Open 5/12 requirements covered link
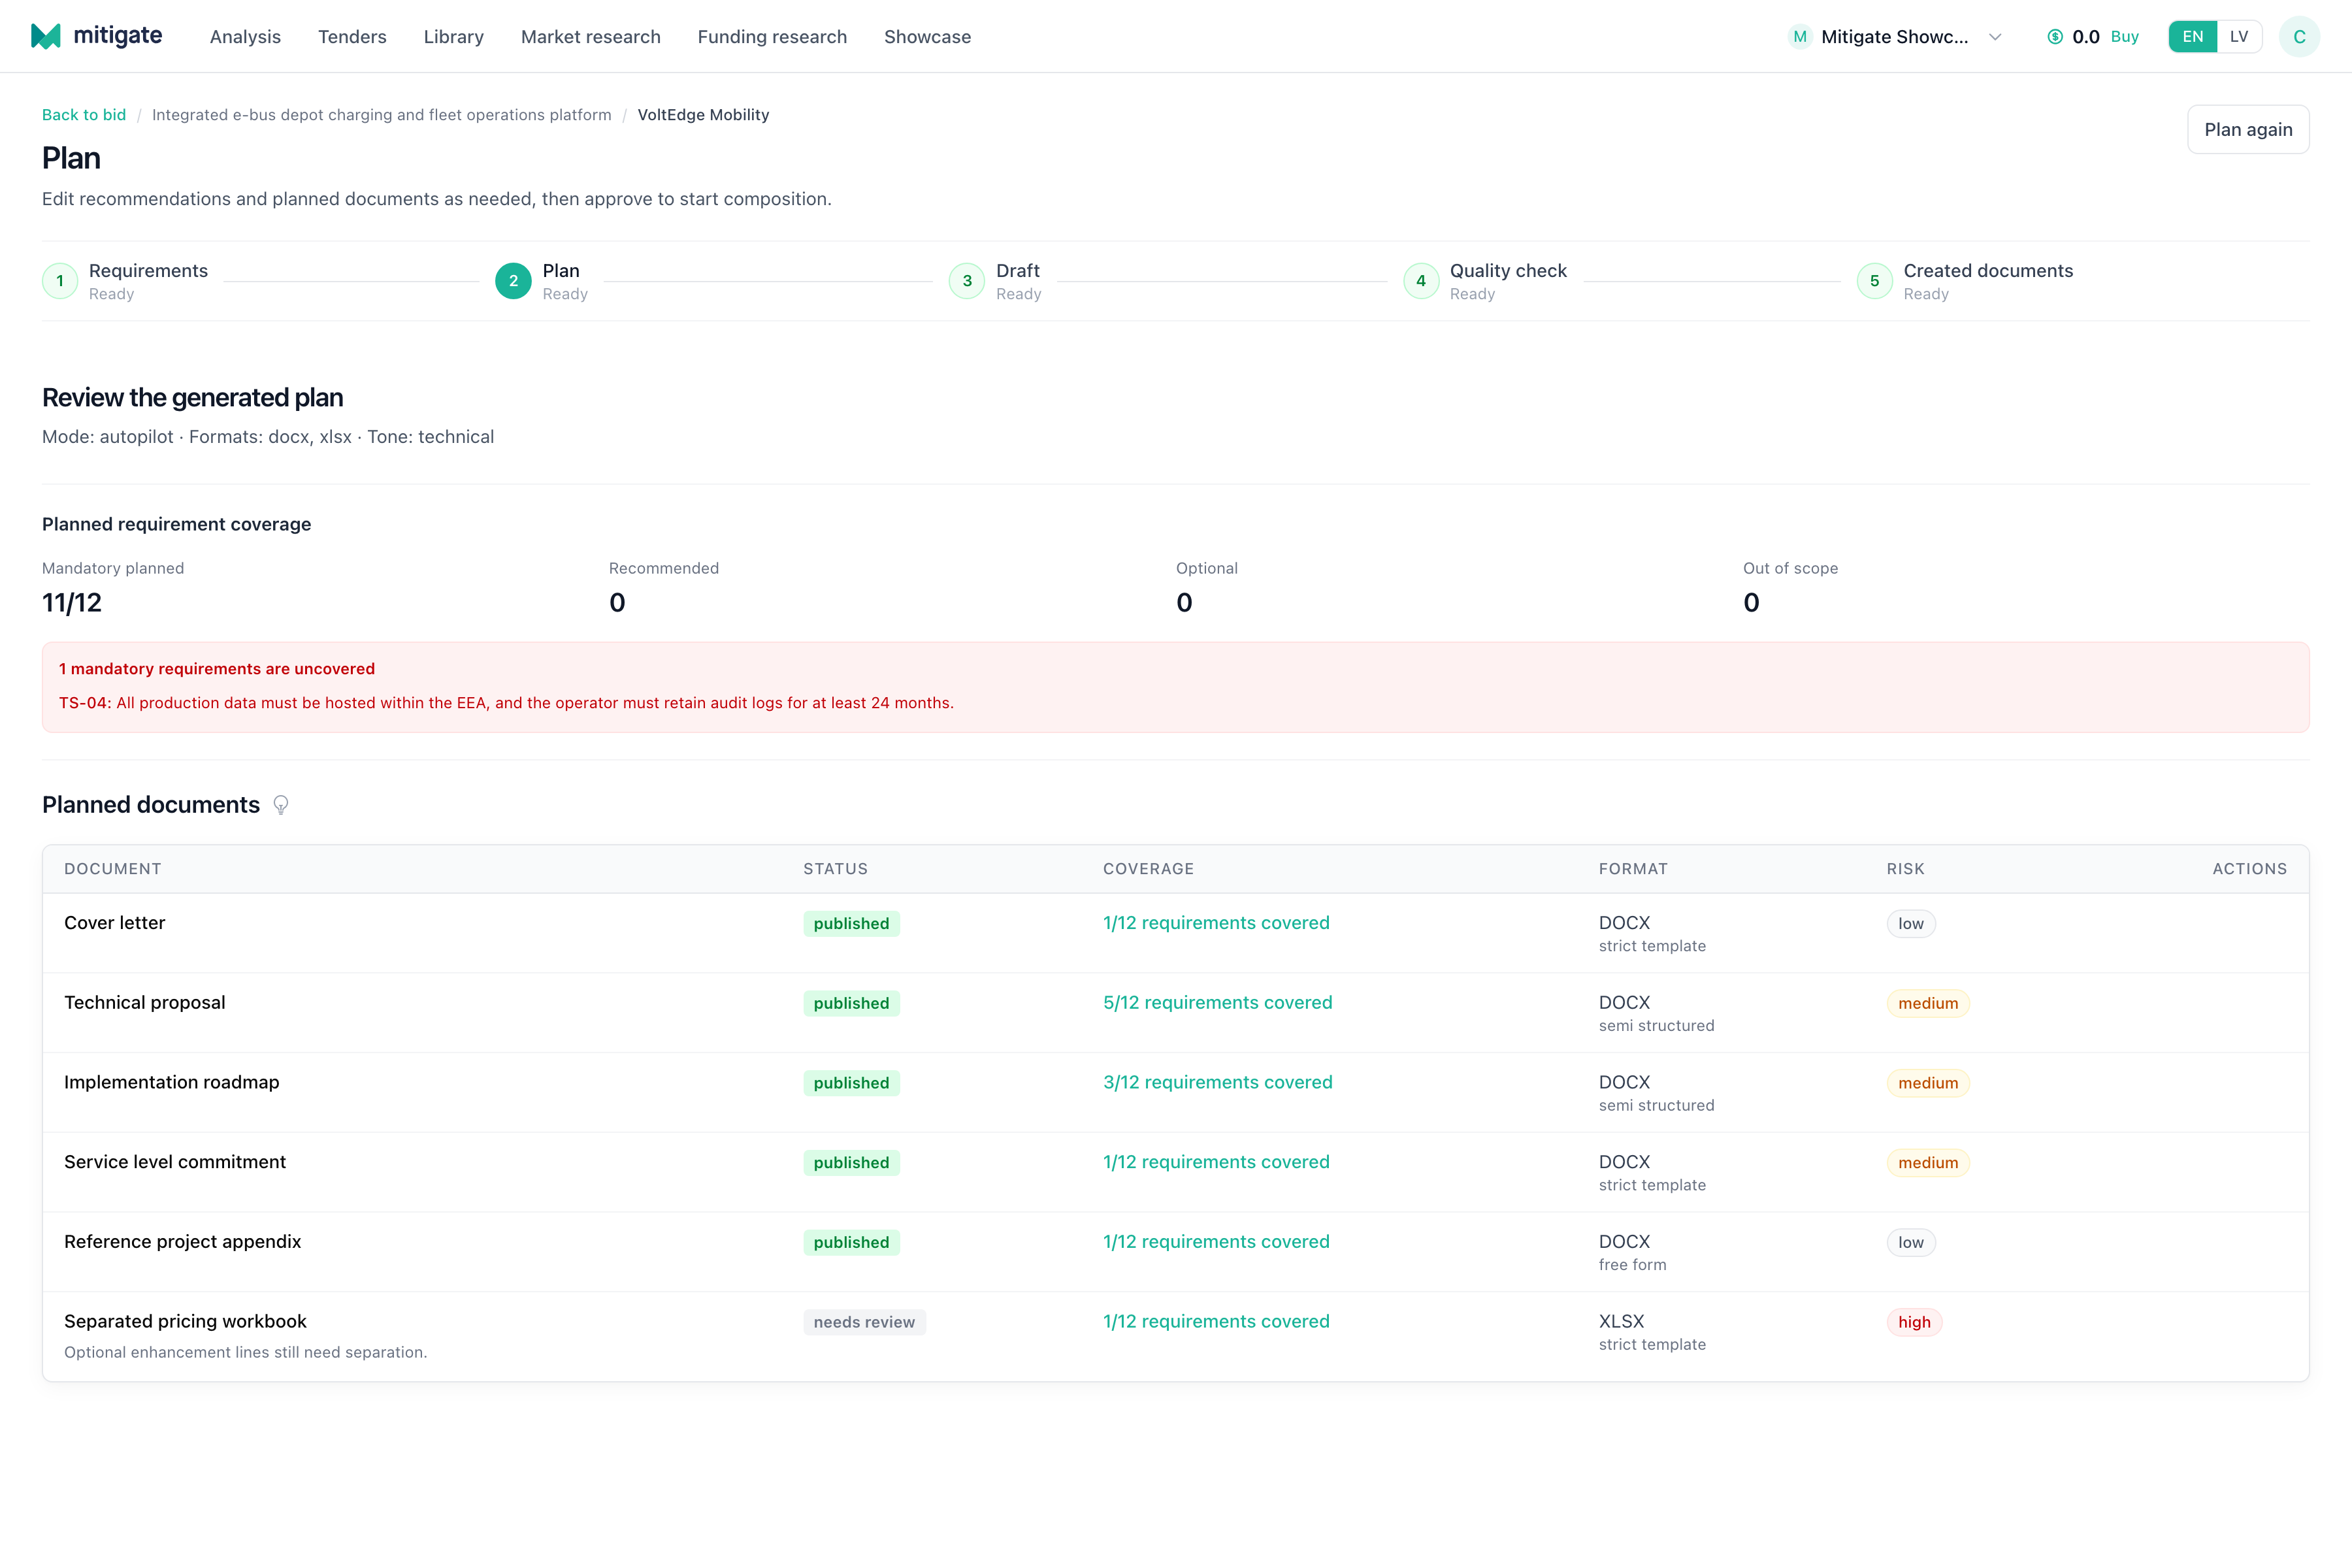Viewport: 2352px width, 1568px height. [x=1217, y=1003]
